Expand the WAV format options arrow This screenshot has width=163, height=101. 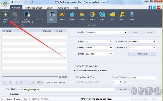click(x=62, y=22)
